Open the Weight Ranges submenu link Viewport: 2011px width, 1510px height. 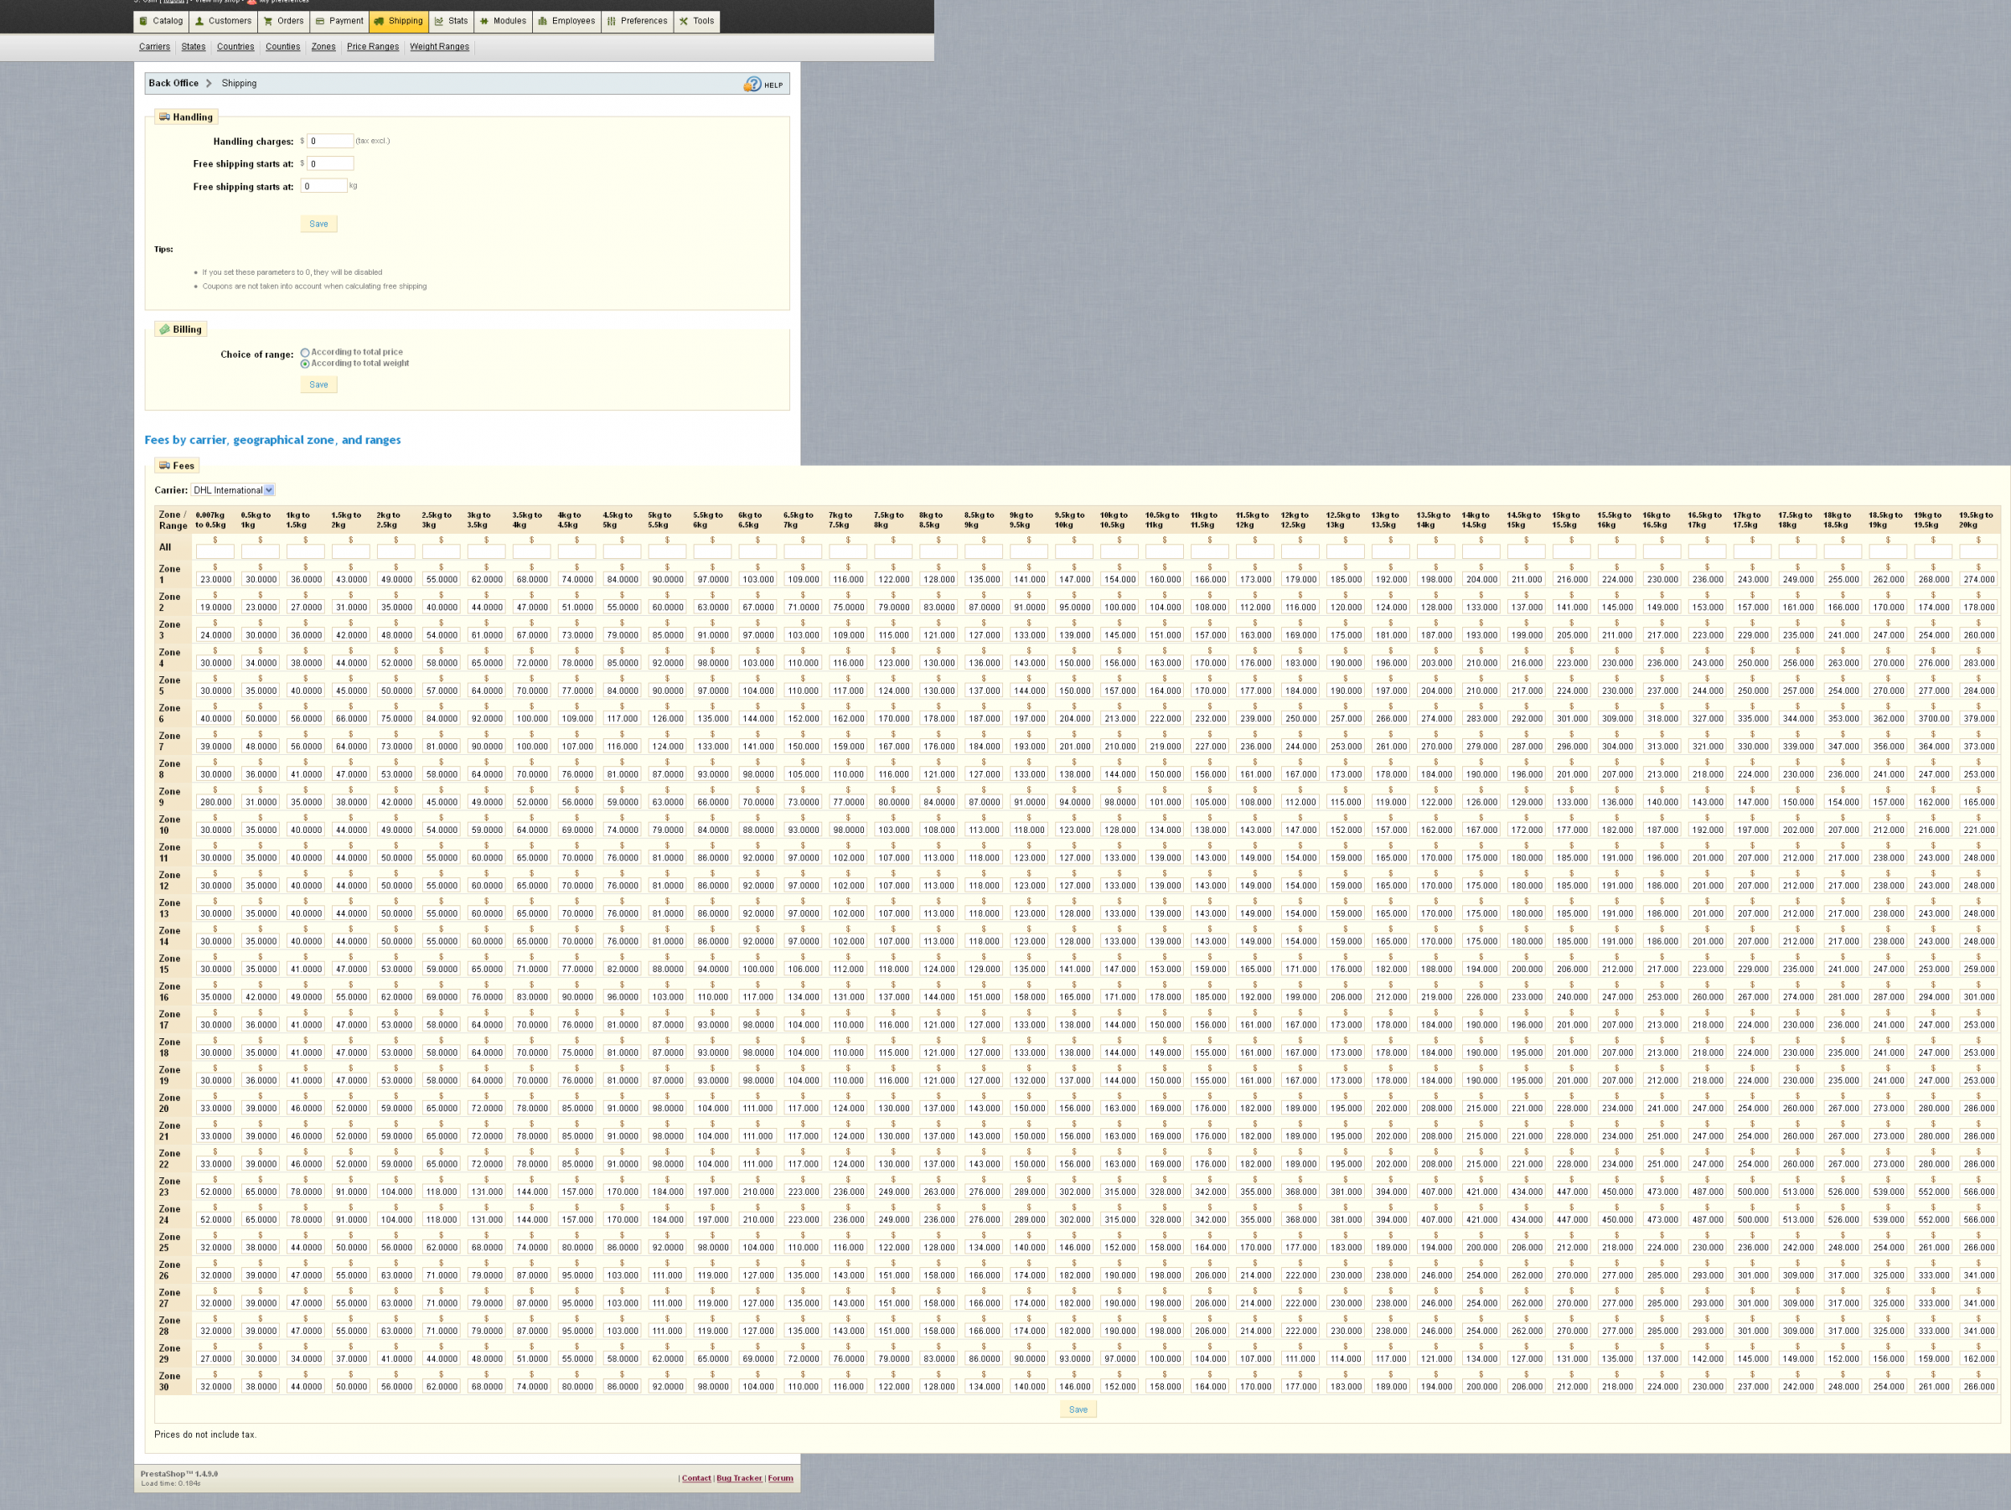point(439,46)
